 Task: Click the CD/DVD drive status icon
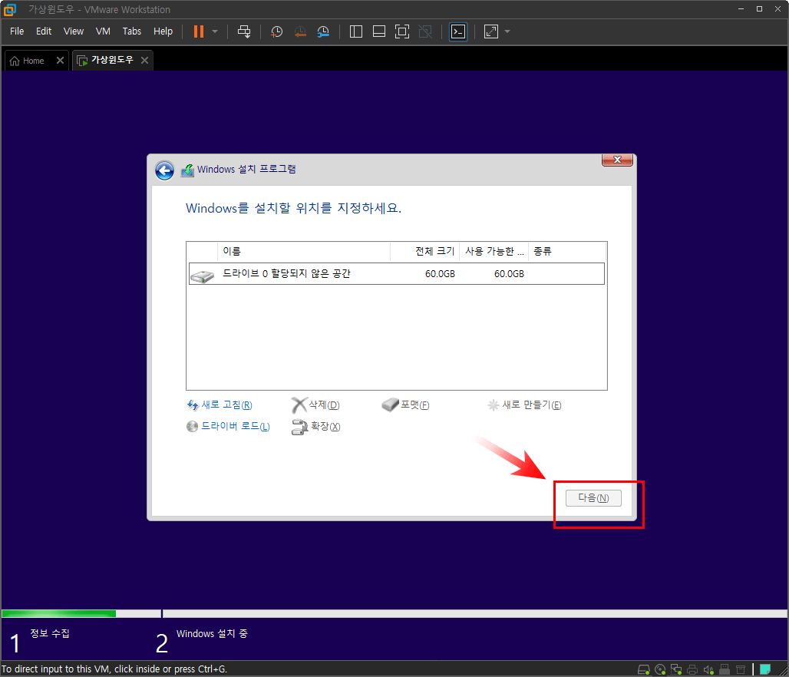pyautogui.click(x=660, y=669)
